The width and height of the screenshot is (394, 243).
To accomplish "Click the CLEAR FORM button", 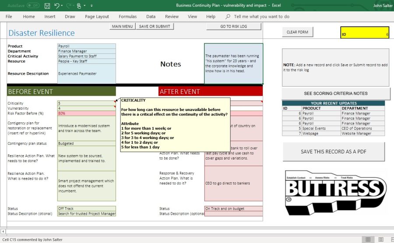I will 298,32.
